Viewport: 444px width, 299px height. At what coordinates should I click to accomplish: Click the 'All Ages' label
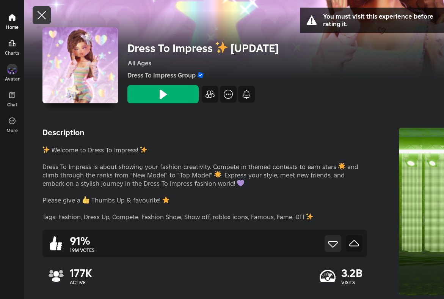[x=139, y=63]
